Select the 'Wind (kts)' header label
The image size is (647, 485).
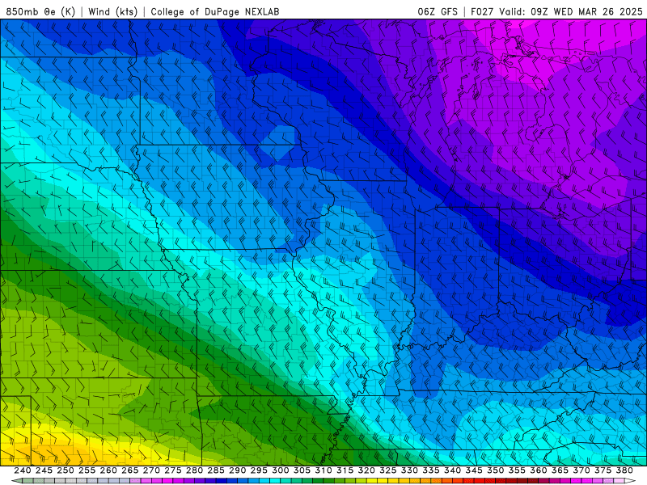point(112,11)
